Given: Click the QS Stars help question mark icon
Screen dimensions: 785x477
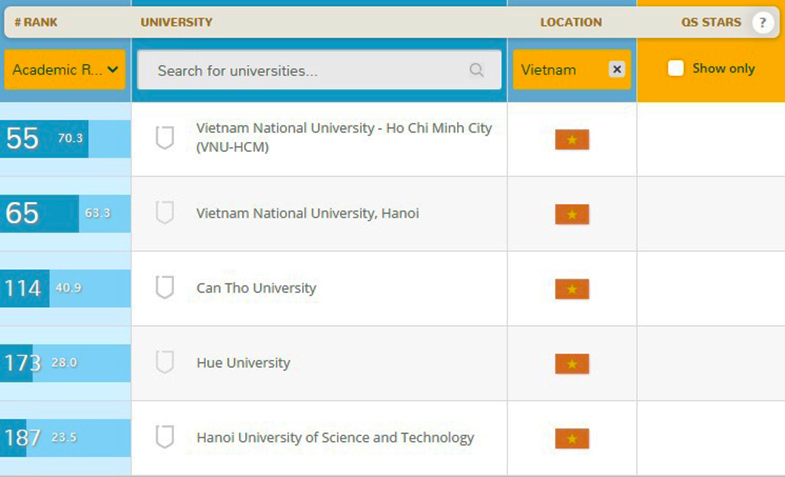Looking at the screenshot, I should [x=762, y=22].
